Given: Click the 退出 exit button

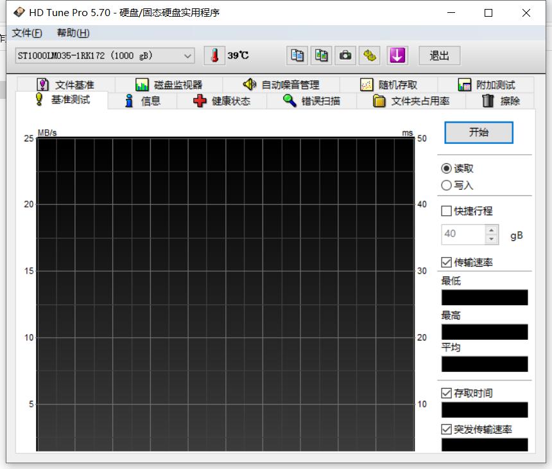Looking at the screenshot, I should pyautogui.click(x=440, y=56).
